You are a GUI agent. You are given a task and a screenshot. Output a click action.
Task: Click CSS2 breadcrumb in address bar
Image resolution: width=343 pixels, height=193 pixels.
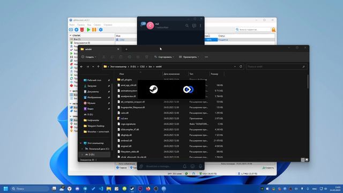point(142,66)
